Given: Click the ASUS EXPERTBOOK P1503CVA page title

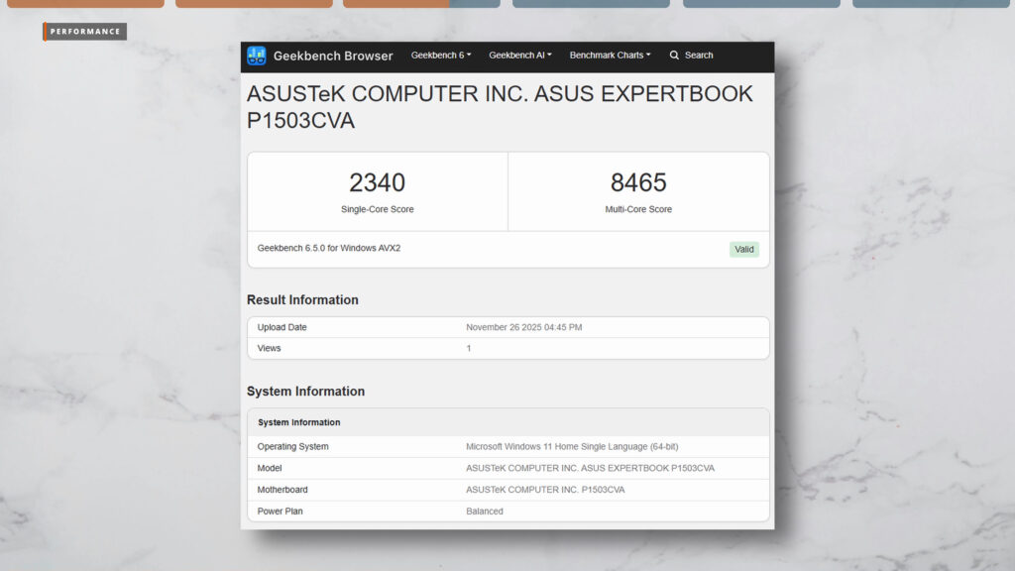Looking at the screenshot, I should 500,107.
